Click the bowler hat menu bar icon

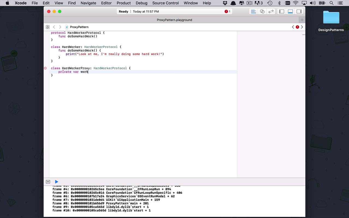233,3
